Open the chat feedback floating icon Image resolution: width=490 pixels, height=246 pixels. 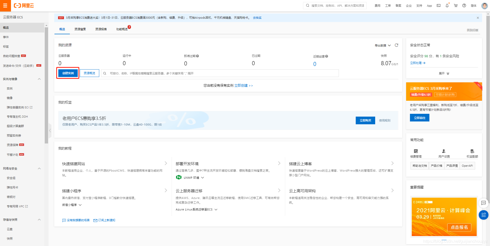(483, 203)
